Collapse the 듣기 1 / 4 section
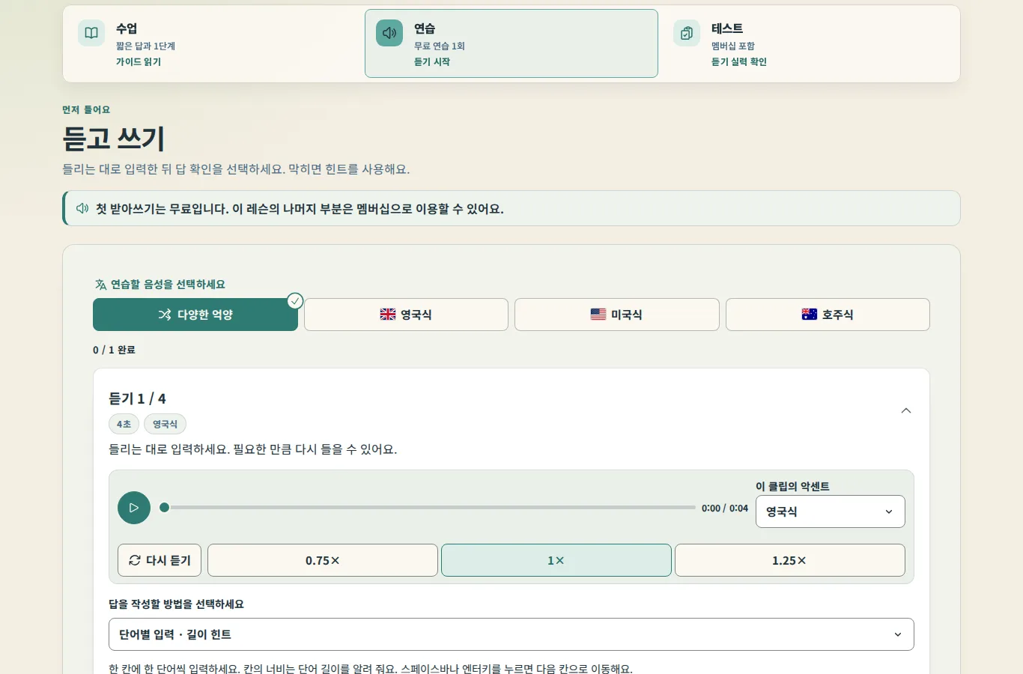 click(x=906, y=410)
